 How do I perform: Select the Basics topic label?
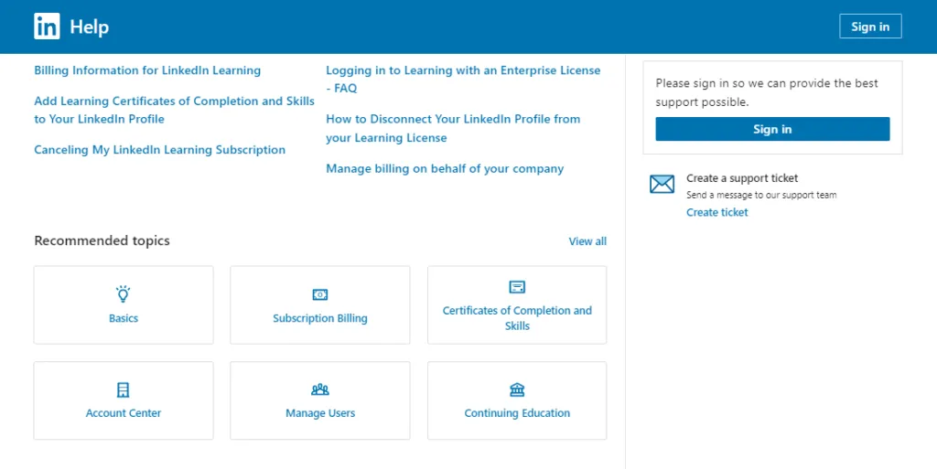click(124, 318)
